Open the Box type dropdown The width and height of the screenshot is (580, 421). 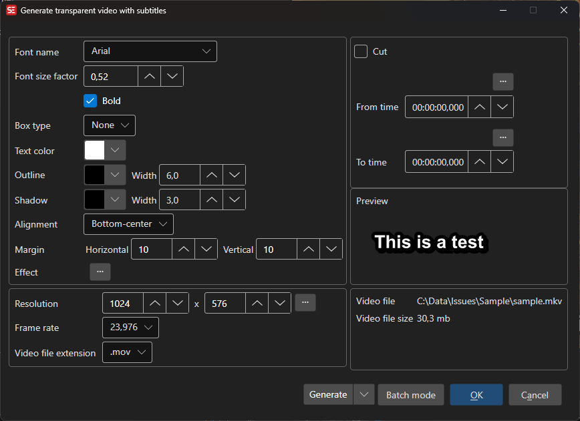[x=109, y=125]
